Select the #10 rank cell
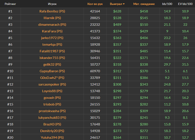This screenshot has width=195, height=140. [10, 71]
